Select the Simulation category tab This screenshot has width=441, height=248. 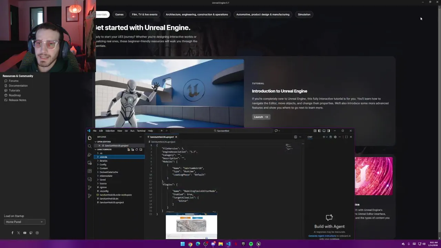click(x=304, y=14)
